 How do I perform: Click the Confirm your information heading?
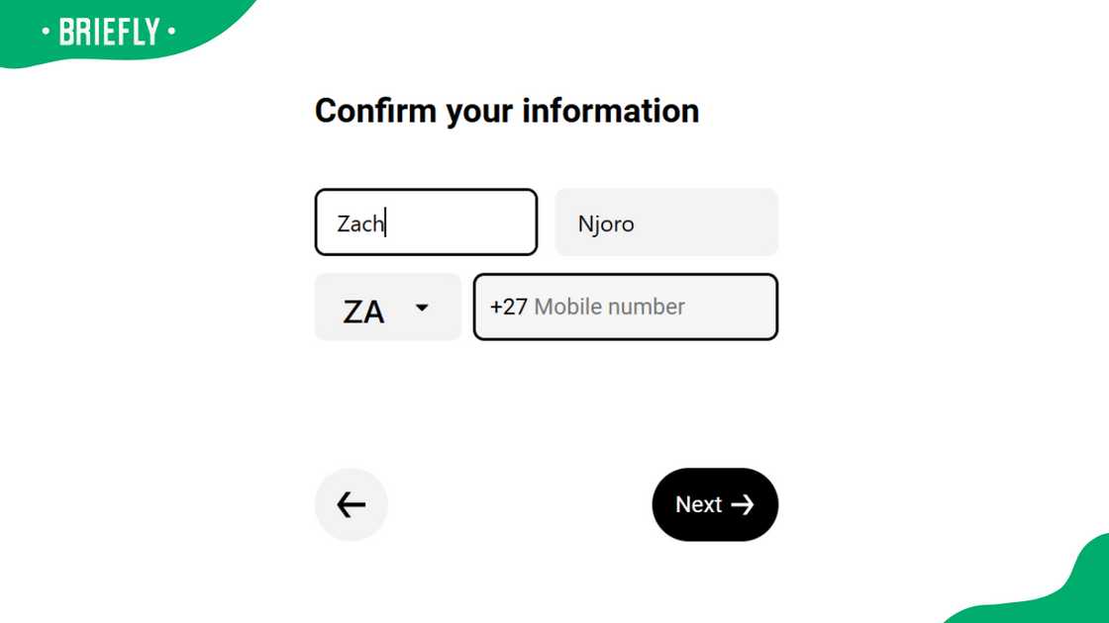(x=506, y=111)
